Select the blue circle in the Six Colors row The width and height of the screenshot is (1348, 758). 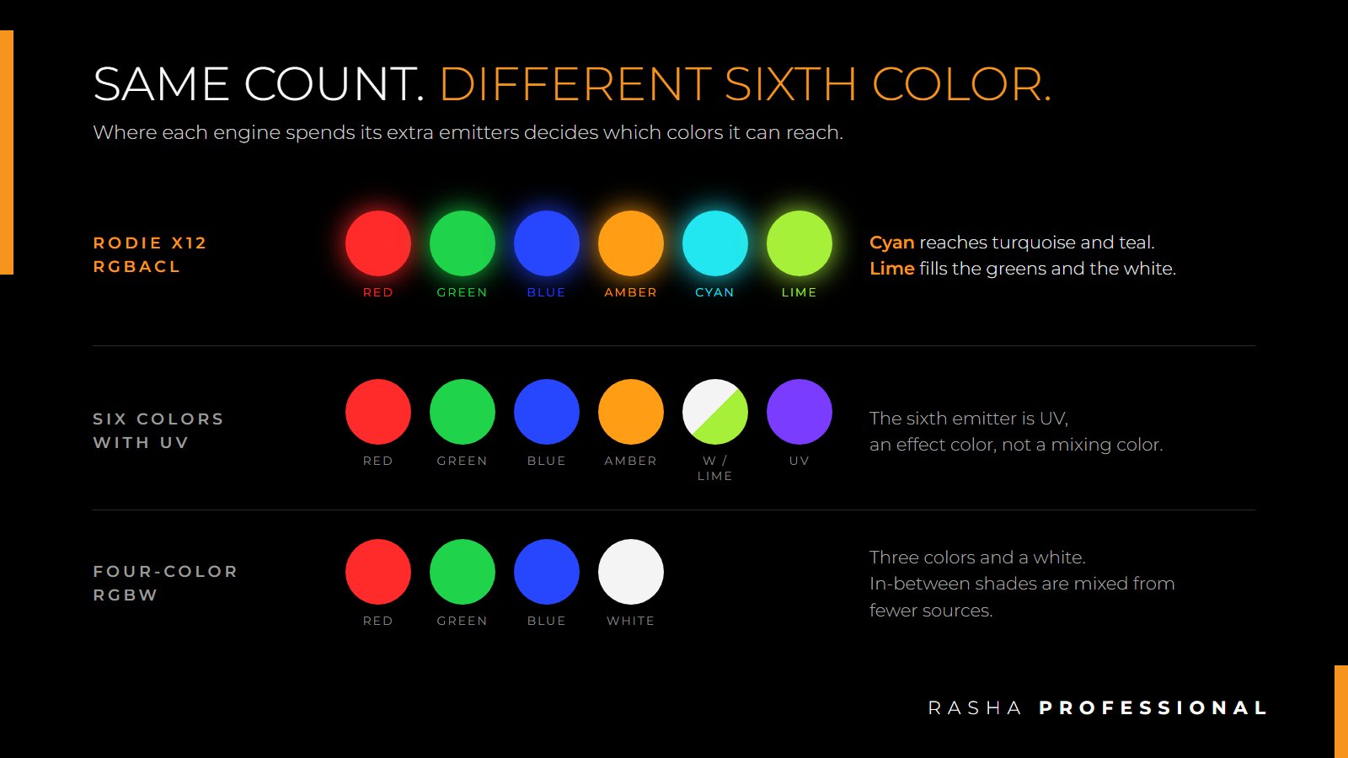pos(547,412)
